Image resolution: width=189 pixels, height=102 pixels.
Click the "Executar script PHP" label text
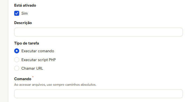[x=39, y=60]
